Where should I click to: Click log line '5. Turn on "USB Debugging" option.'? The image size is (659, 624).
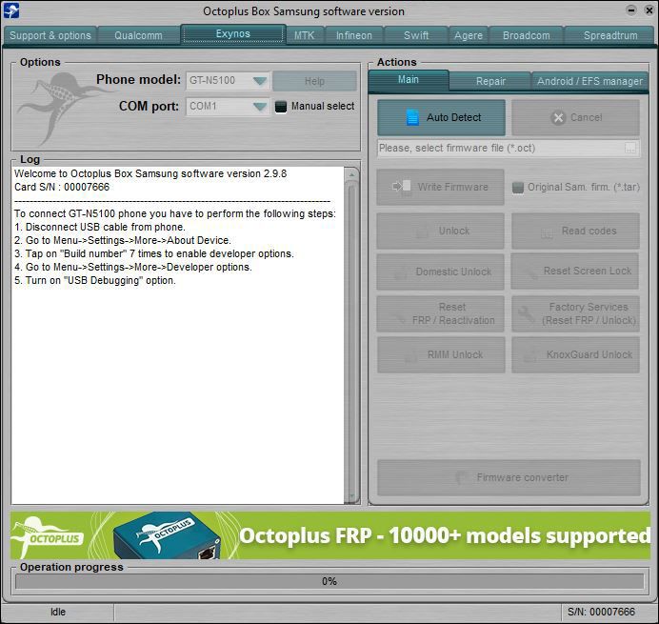click(x=95, y=280)
